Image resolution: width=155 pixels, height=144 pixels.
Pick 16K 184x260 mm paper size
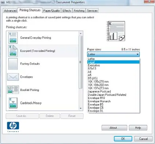click(113, 85)
